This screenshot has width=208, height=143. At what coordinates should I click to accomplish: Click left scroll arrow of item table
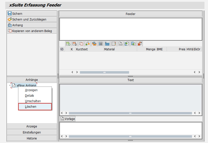(72, 72)
